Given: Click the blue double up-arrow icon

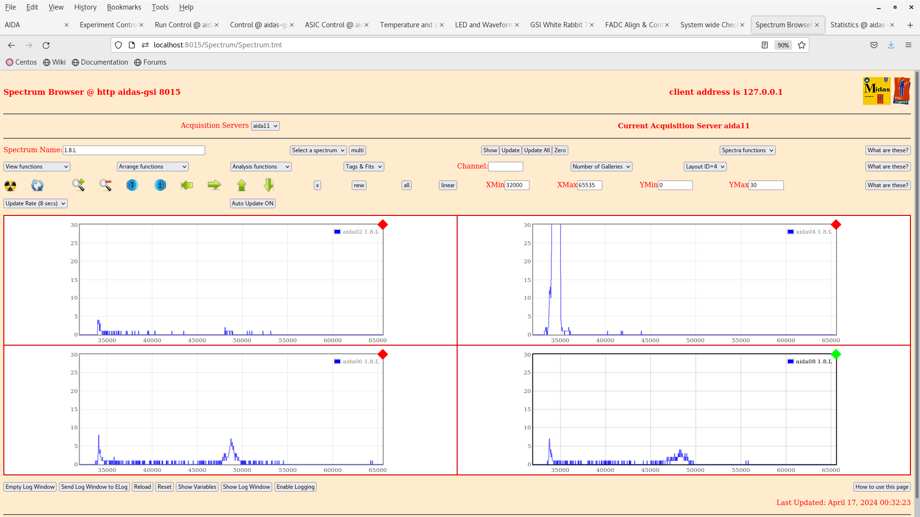Looking at the screenshot, I should tap(160, 185).
